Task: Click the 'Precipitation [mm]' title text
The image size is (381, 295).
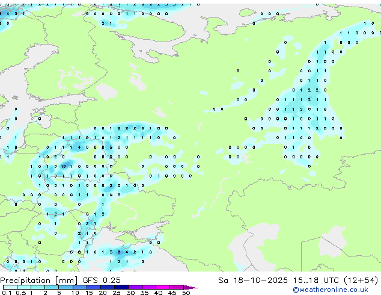Action: [39, 281]
